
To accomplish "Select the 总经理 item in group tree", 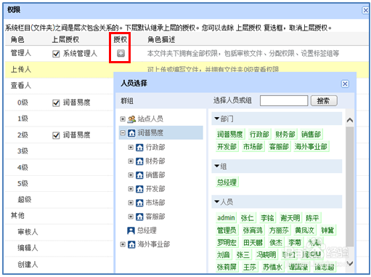I will point(147,230).
